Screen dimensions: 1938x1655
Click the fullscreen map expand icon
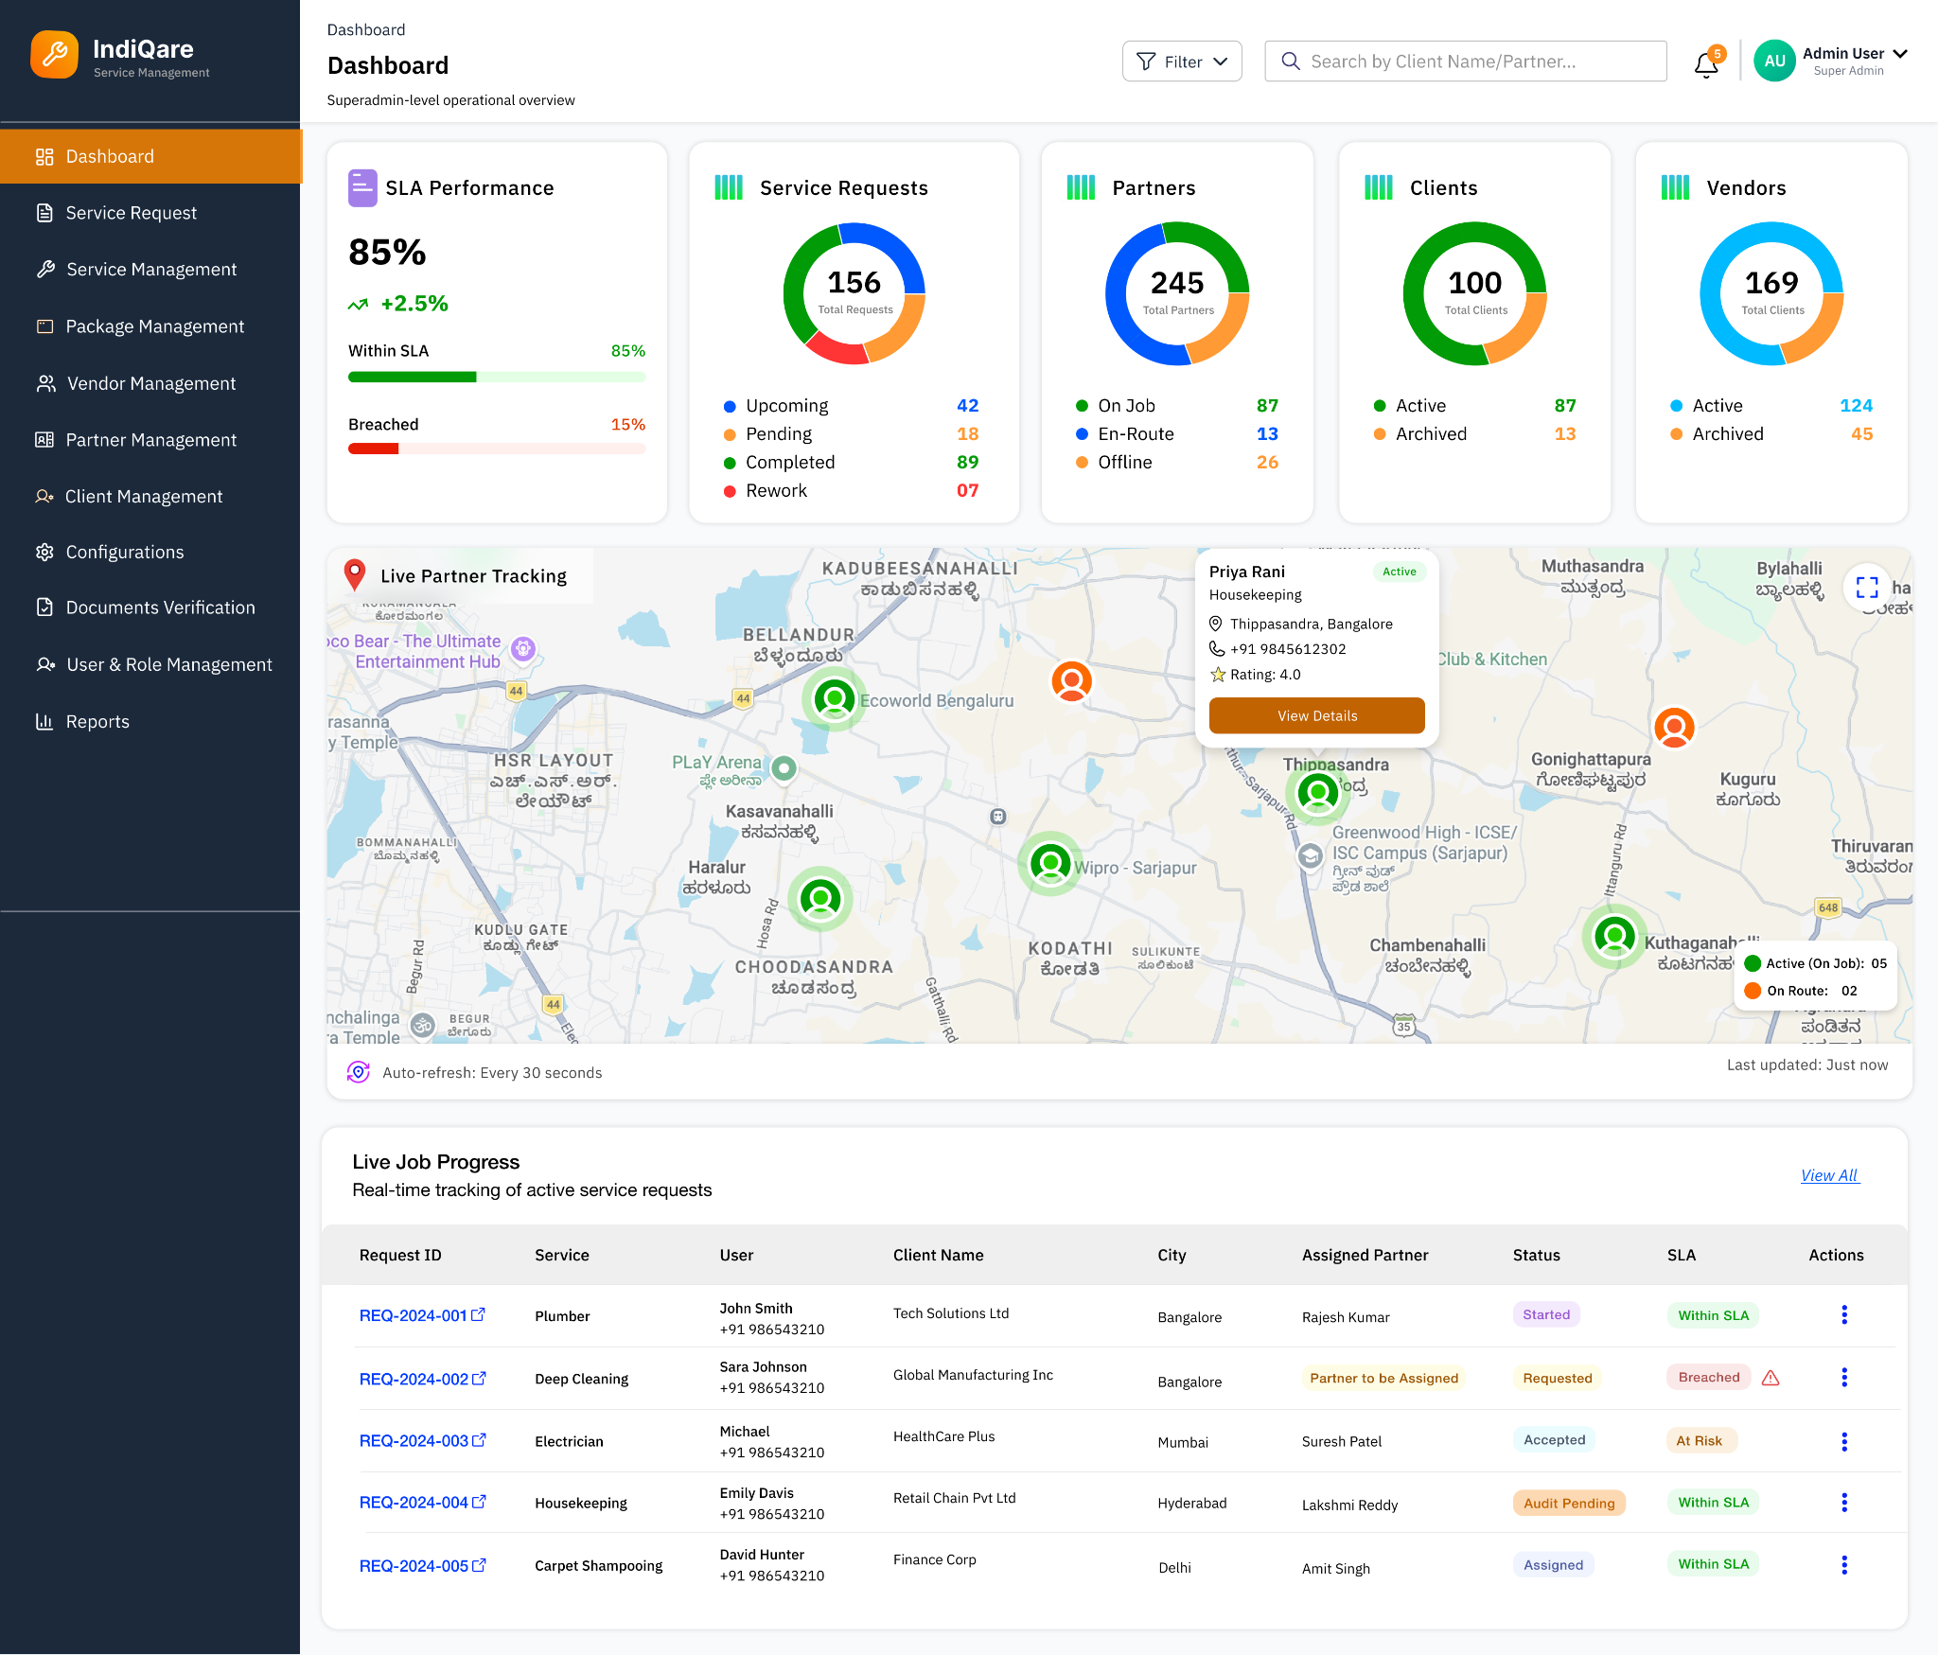[x=1866, y=588]
